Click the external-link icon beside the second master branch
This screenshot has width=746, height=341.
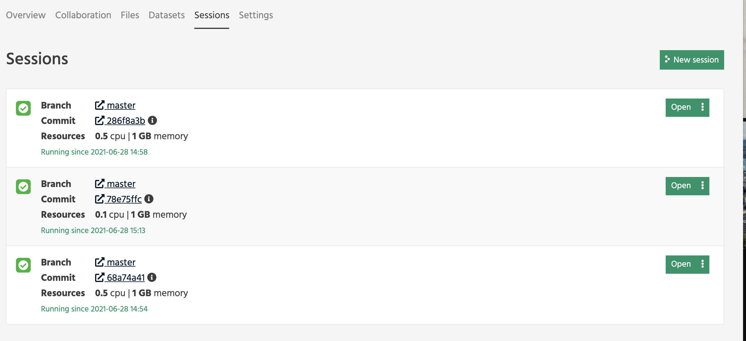tap(100, 183)
